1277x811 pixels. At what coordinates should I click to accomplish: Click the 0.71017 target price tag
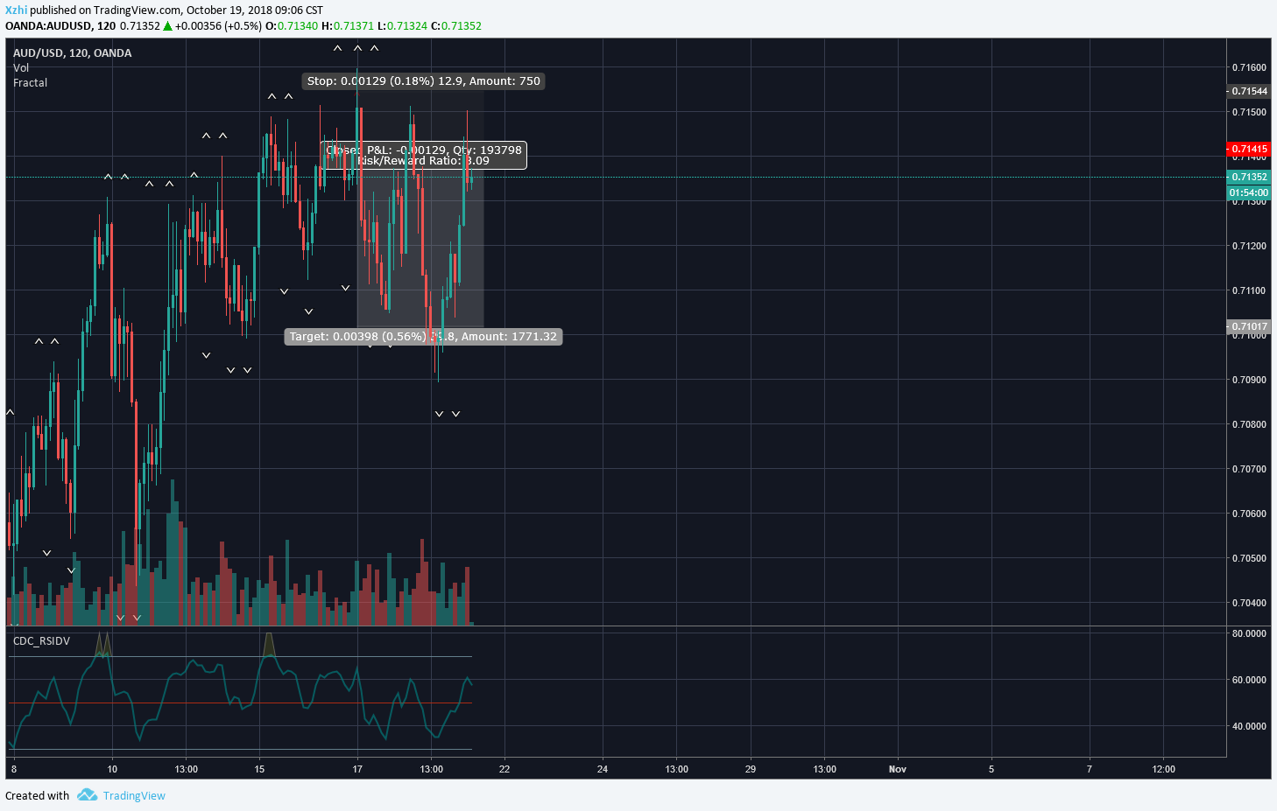point(1249,326)
